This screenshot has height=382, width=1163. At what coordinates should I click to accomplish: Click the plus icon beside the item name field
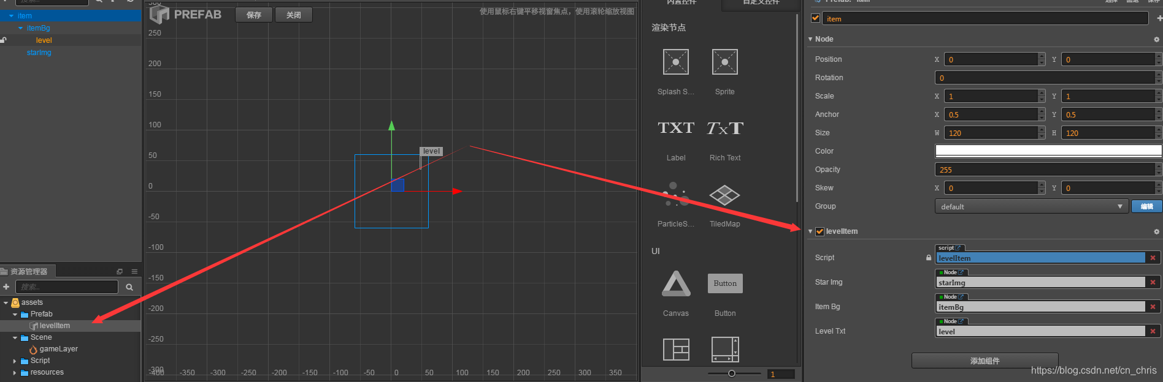pyautogui.click(x=1159, y=18)
